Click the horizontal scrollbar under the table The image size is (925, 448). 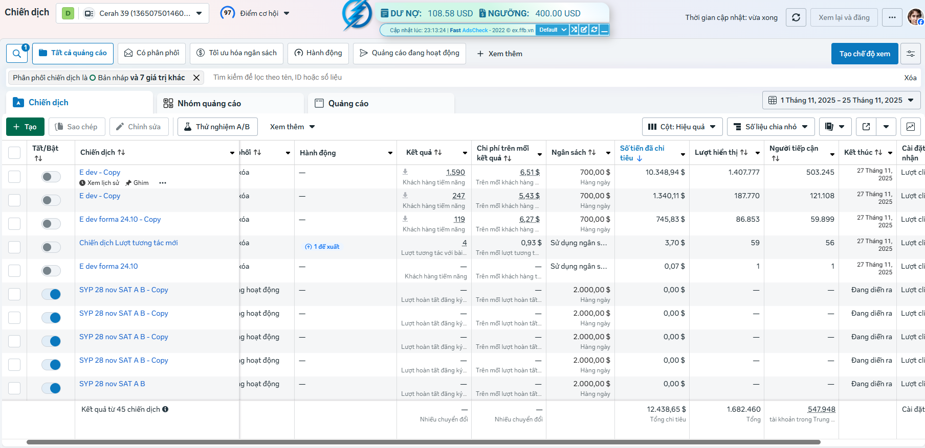[x=424, y=442]
